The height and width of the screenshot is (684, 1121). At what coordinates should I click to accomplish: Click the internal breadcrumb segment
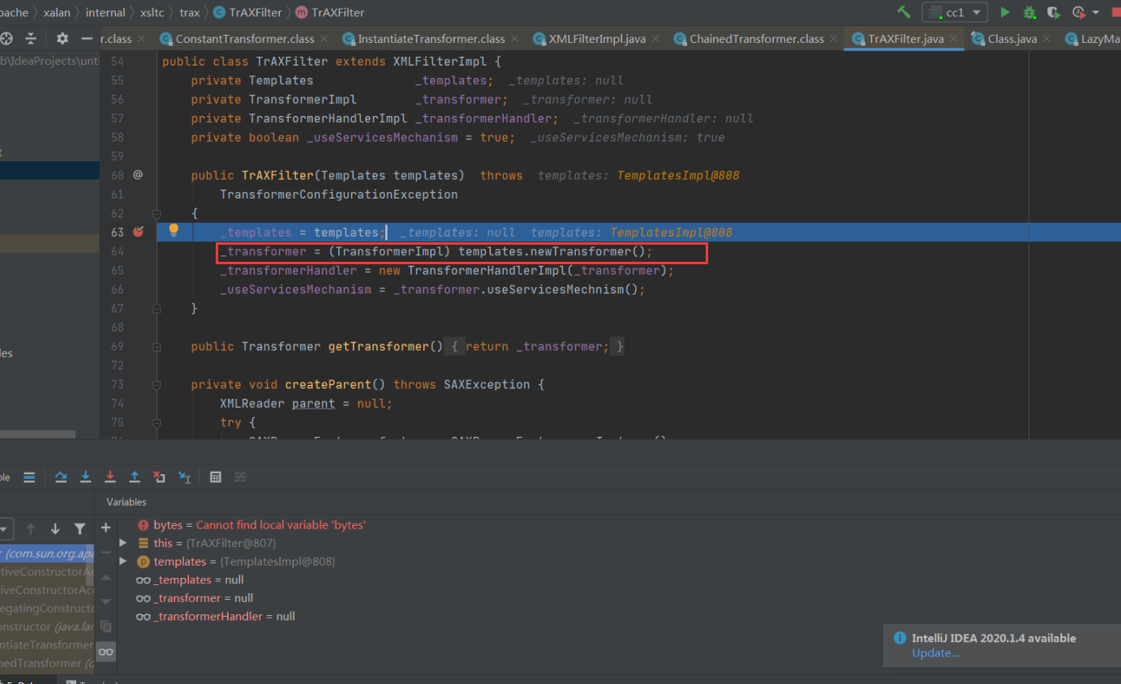(105, 12)
